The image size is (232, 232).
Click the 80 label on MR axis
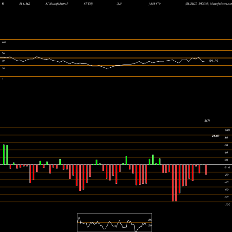226,138
